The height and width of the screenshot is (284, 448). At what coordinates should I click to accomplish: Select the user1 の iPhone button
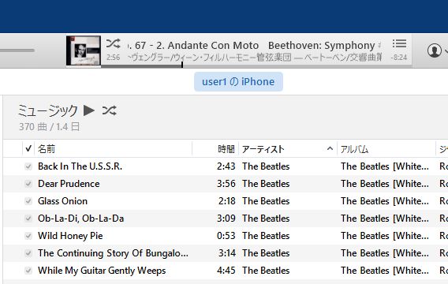point(238,82)
